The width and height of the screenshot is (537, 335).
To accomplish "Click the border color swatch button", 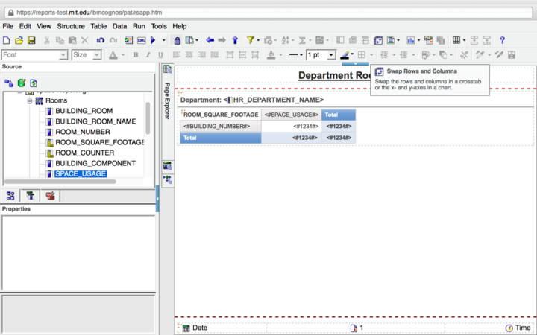I will point(345,55).
